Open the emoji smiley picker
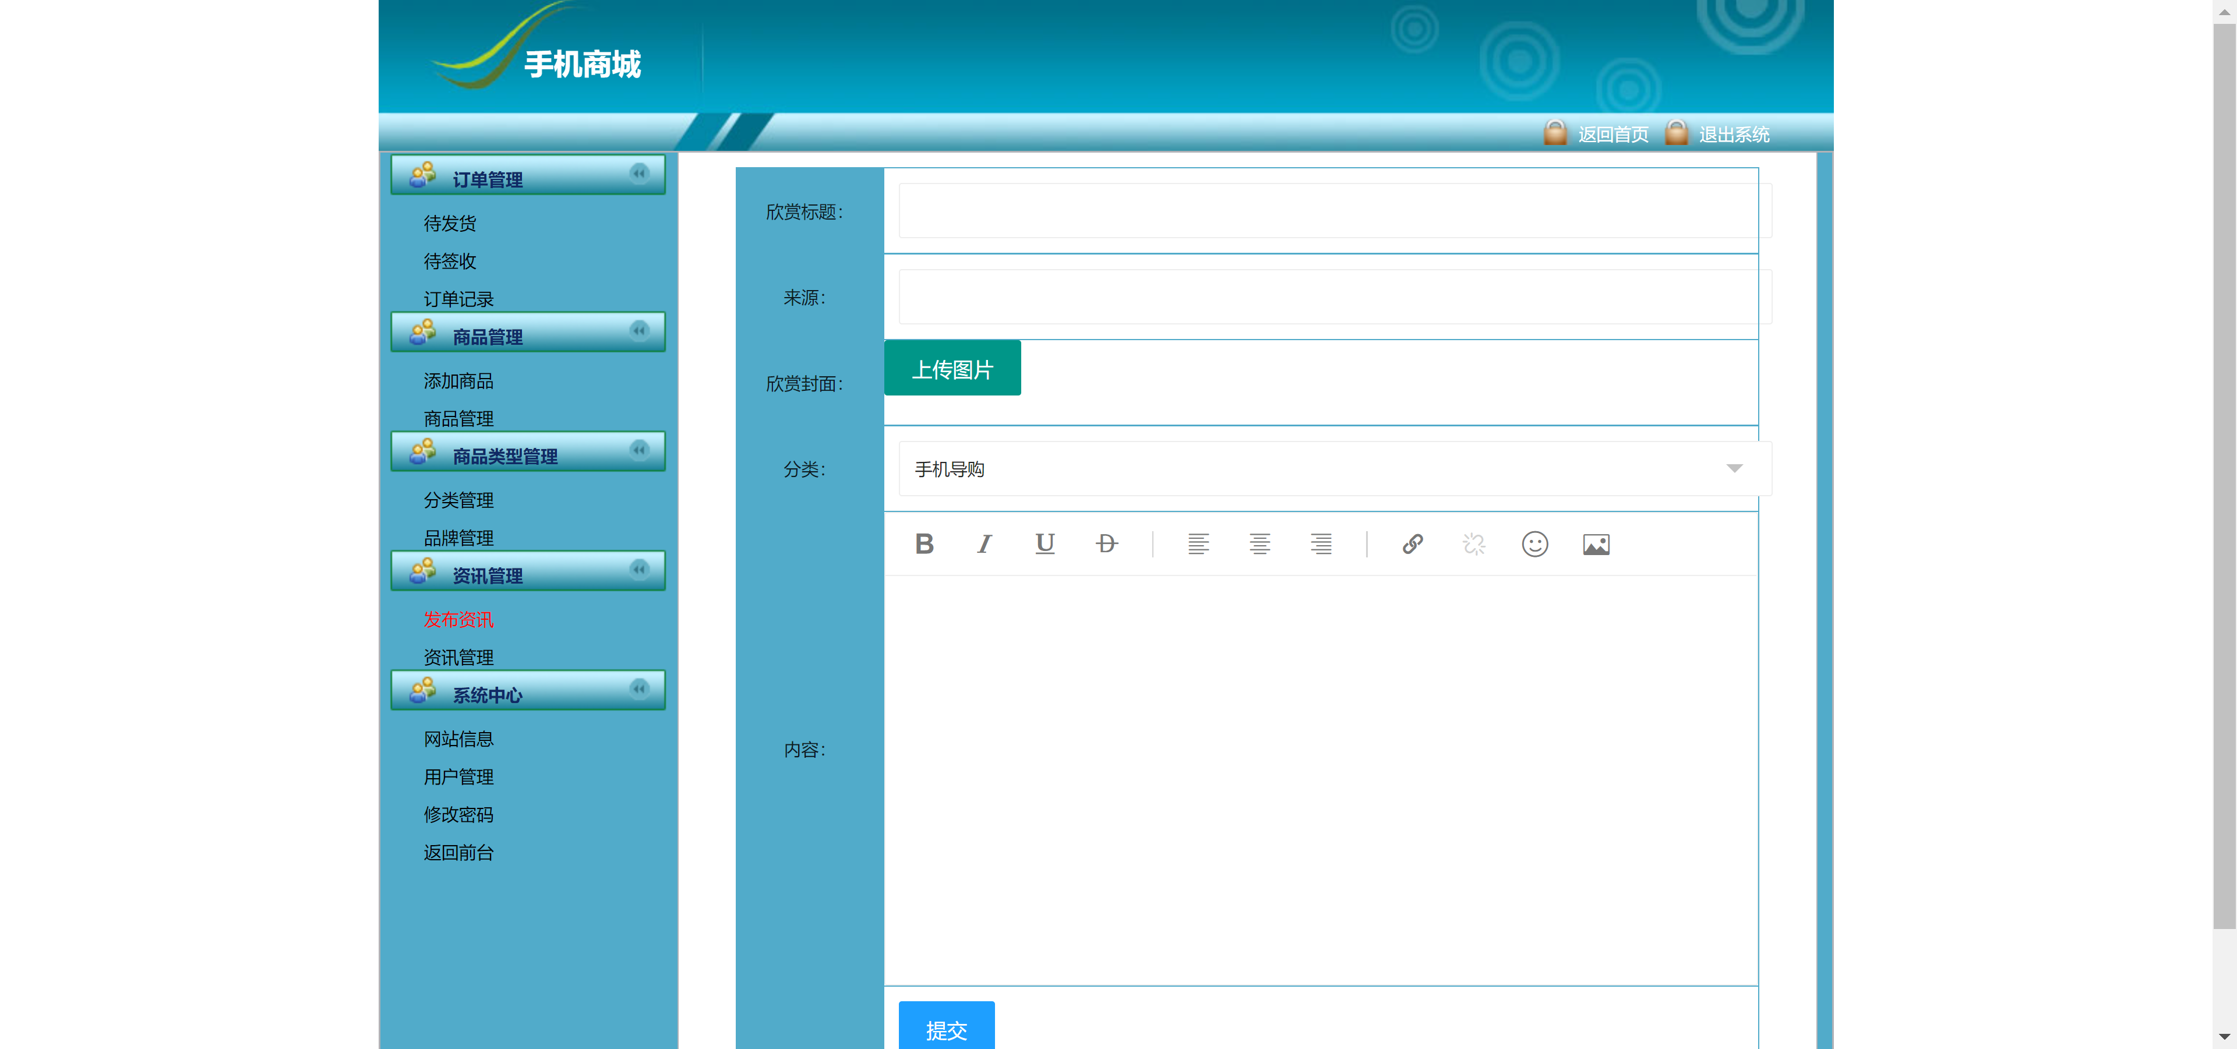 1534,543
